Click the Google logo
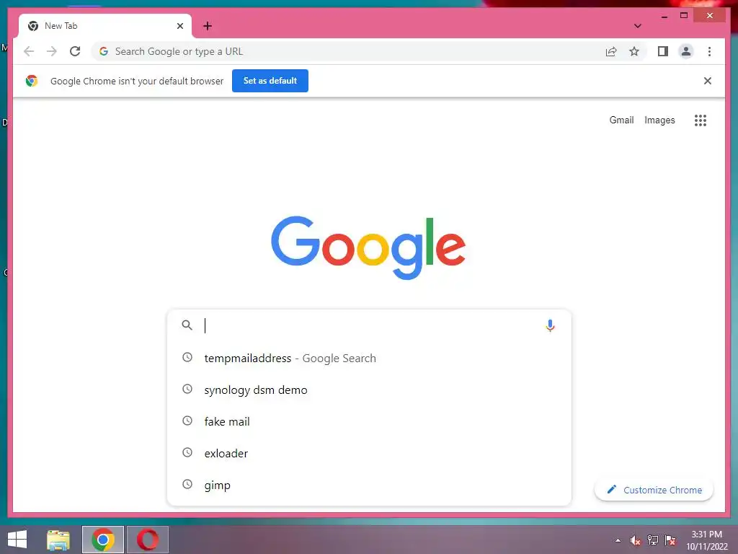Viewport: 738px width, 554px height. pyautogui.click(x=368, y=248)
